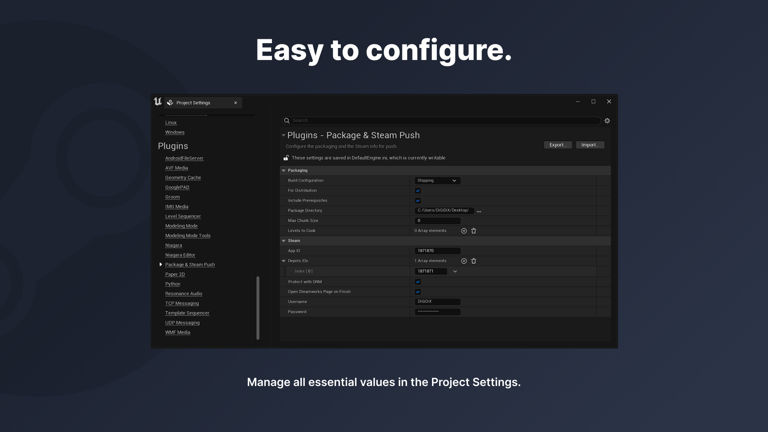Viewport: 768px width, 432px height.
Task: Open Build Configuration Shipping dropdown
Action: coord(437,181)
